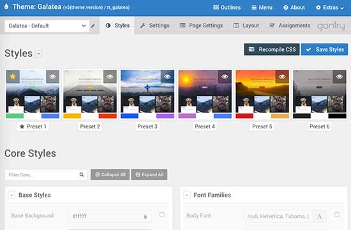Image resolution: width=351 pixels, height=230 pixels.
Task: Click the Preset 1 label
Action: click(x=33, y=126)
